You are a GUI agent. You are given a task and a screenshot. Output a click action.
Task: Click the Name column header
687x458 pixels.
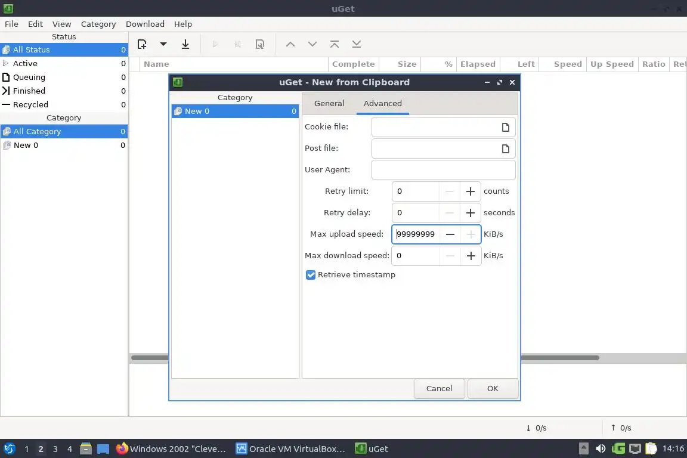tap(234, 64)
